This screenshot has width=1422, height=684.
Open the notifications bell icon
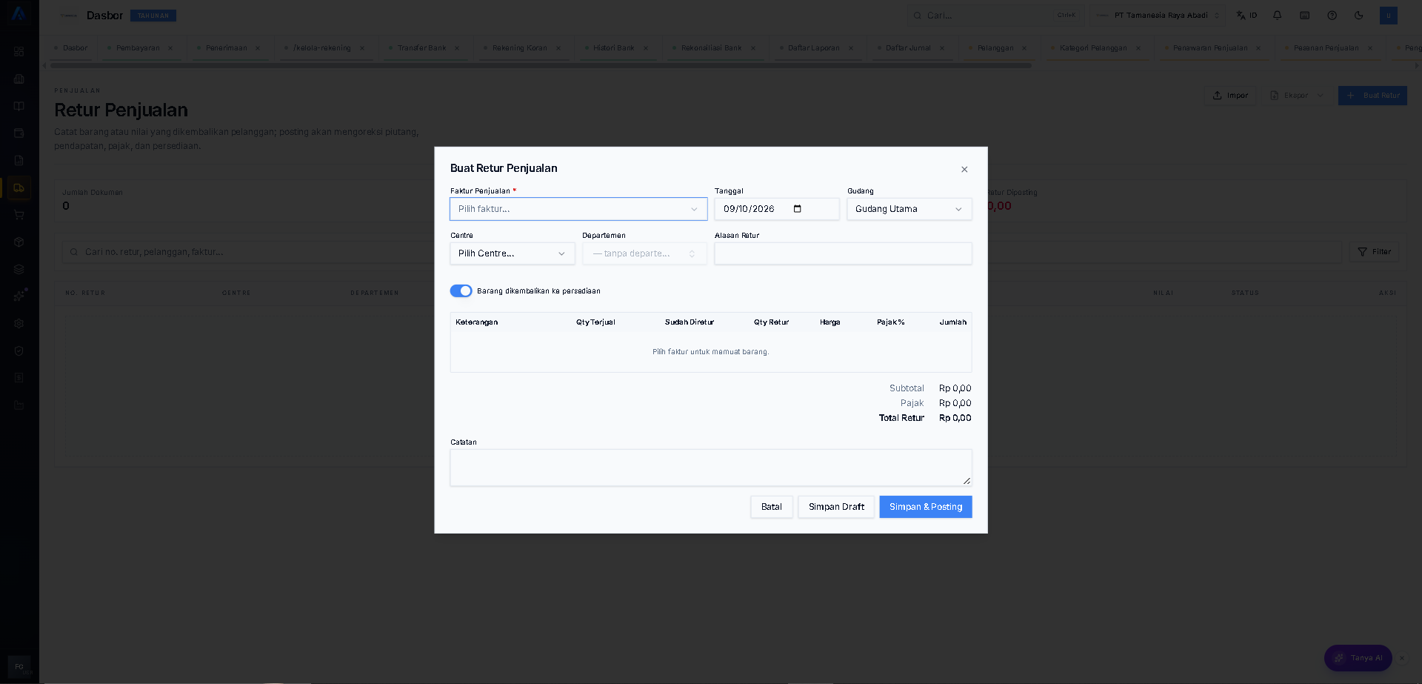pyautogui.click(x=1278, y=16)
